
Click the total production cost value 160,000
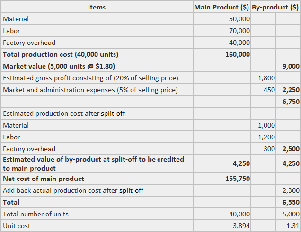(x=238, y=54)
